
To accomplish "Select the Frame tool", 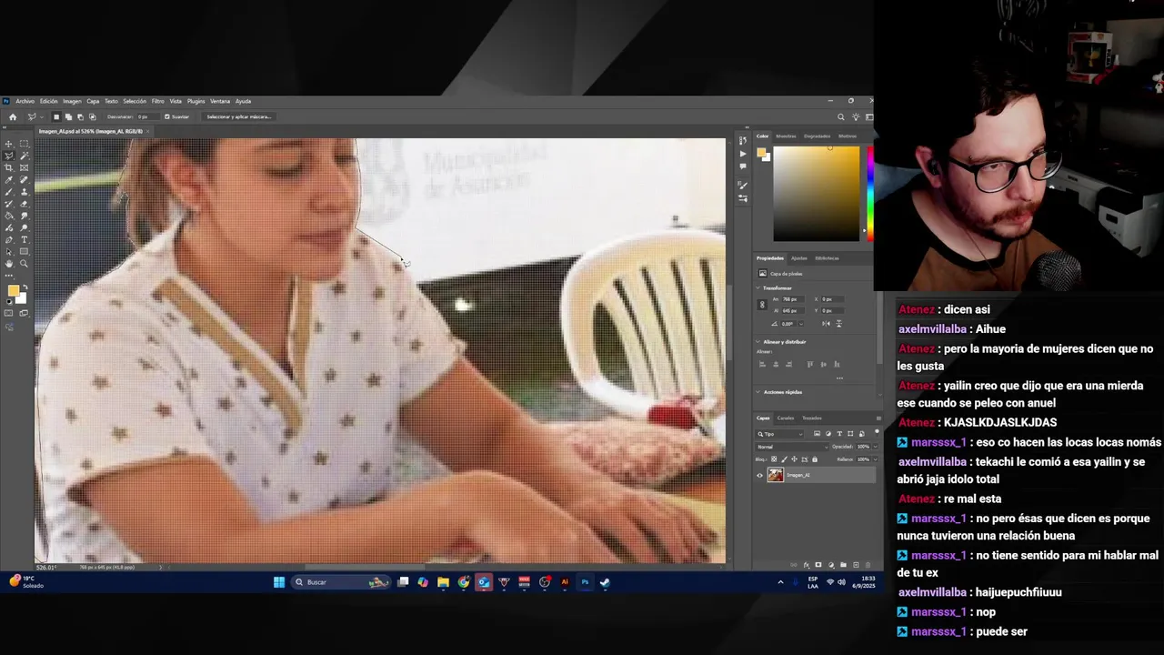I will click(24, 167).
